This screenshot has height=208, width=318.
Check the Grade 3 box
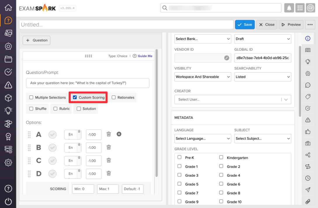click(179, 175)
